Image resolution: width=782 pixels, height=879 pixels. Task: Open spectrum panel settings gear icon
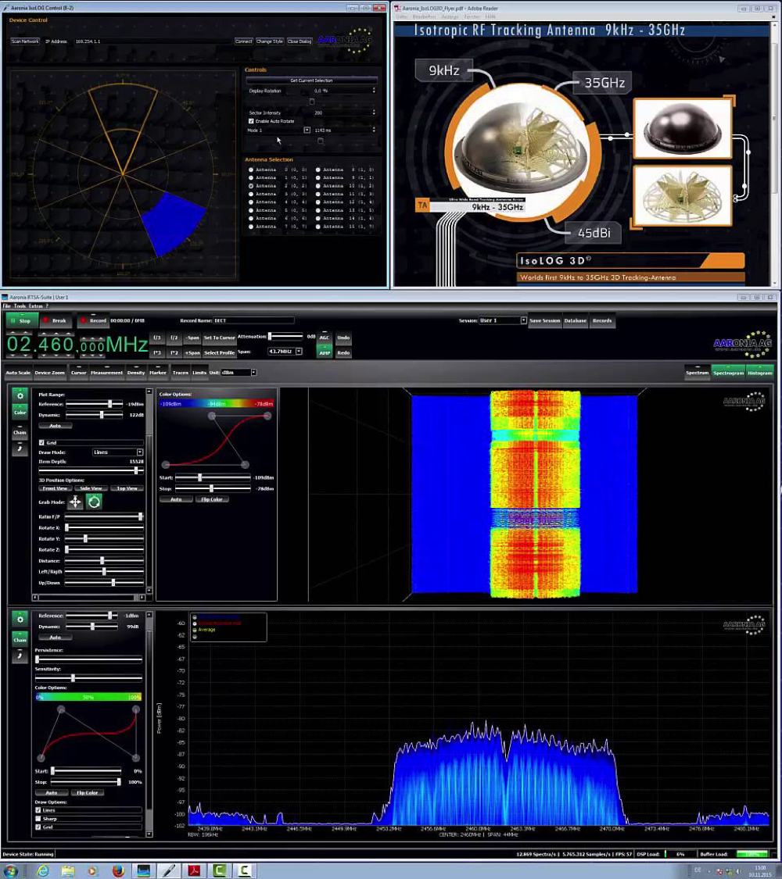(20, 619)
